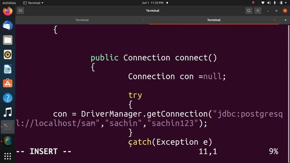The height and width of the screenshot is (163, 290).
Task: Click the 'catch' keyword
Action: [x=140, y=142]
